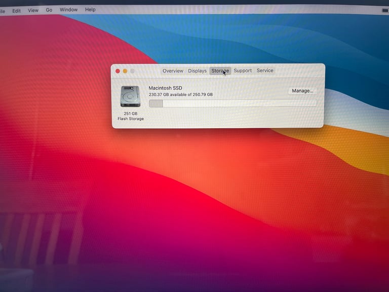This screenshot has height=292, width=389.
Task: Open the View menu
Action: [33, 11]
